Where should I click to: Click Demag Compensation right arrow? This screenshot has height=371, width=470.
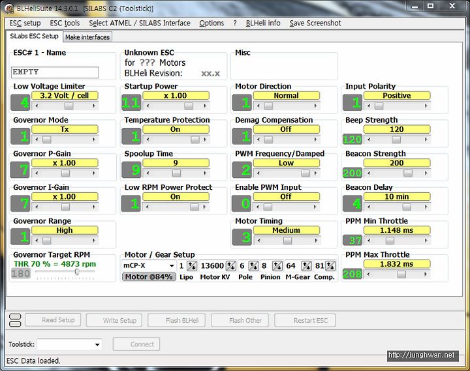pos(315,140)
